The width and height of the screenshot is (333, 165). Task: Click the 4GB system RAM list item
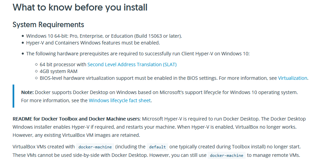pyautogui.click(x=58, y=71)
